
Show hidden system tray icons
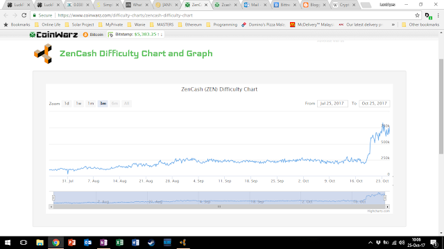point(370,243)
